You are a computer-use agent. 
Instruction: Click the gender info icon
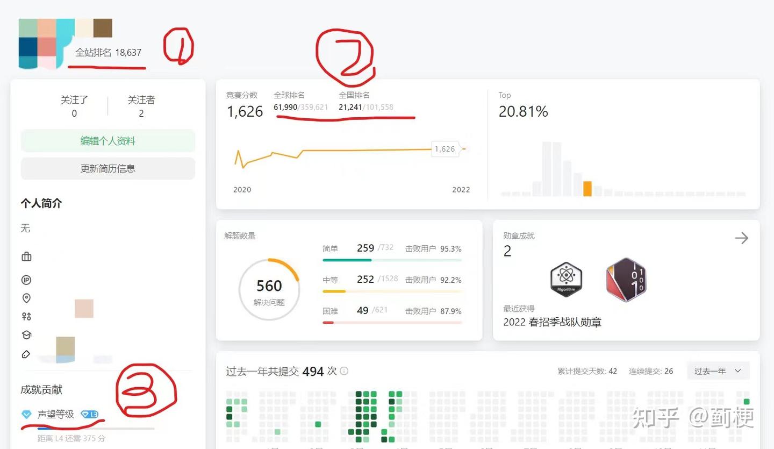coord(26,317)
